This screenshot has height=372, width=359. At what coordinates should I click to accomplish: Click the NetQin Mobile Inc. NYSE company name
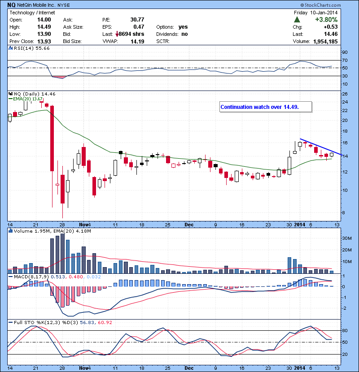pos(44,5)
